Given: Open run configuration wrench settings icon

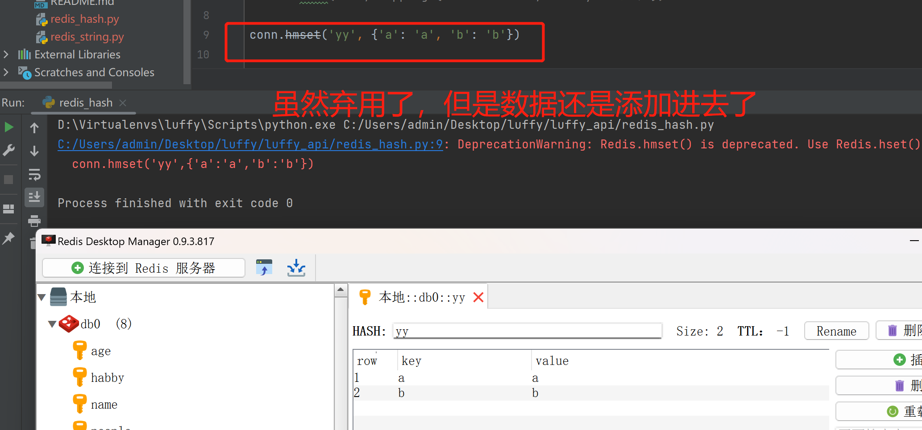Looking at the screenshot, I should [x=8, y=150].
